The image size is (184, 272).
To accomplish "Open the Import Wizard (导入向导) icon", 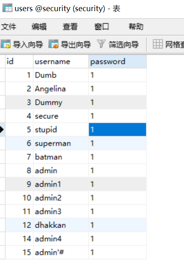I will [5, 44].
